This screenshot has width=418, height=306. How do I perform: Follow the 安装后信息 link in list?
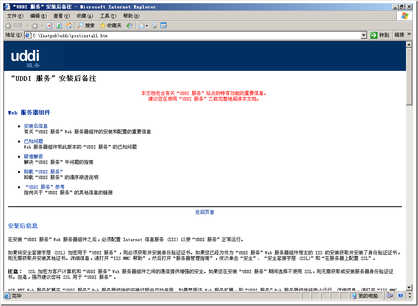[36, 126]
